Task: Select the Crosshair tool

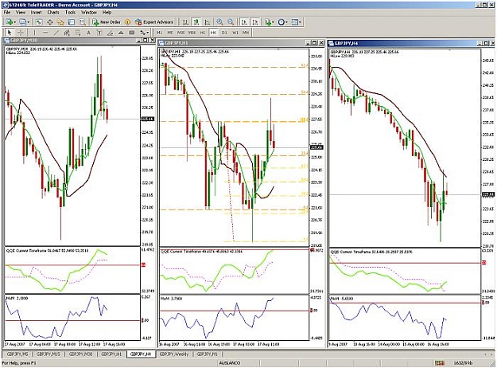Action: tap(21, 33)
